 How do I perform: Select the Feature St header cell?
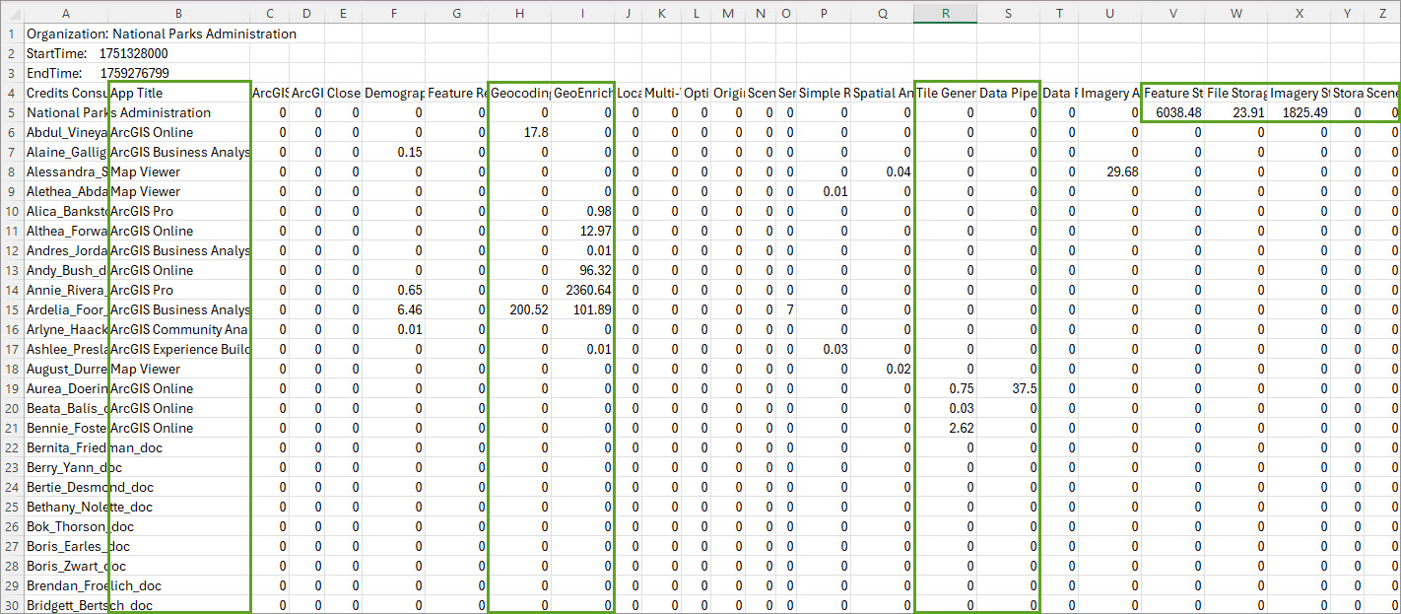point(1172,93)
